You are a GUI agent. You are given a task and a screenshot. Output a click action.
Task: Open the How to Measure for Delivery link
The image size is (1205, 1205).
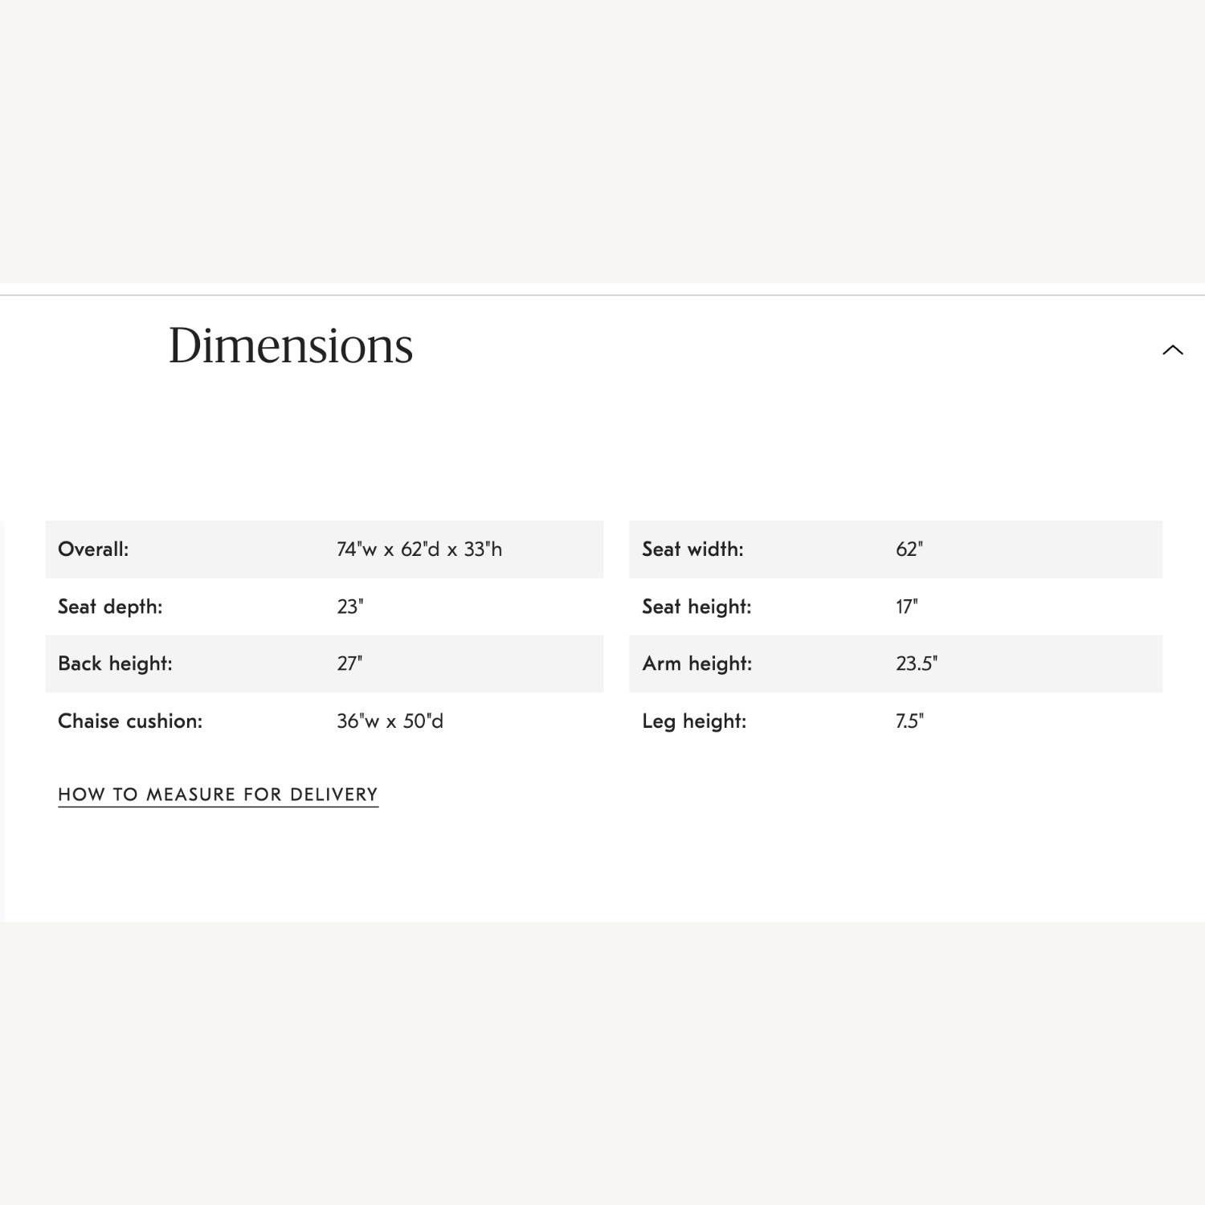[x=218, y=794]
